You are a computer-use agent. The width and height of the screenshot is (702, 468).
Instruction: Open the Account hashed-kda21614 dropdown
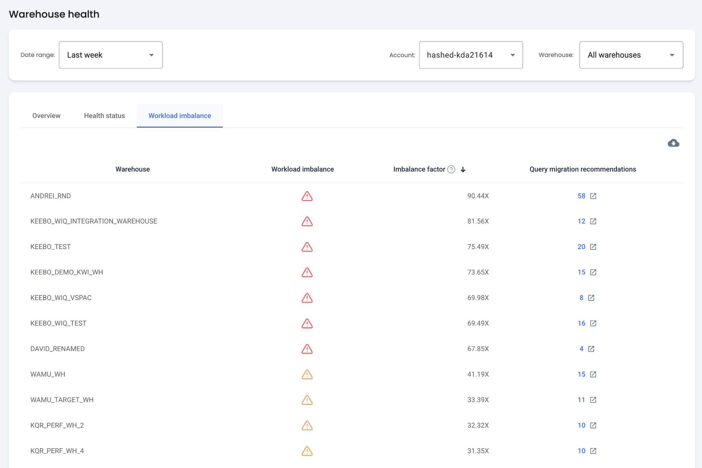point(471,55)
